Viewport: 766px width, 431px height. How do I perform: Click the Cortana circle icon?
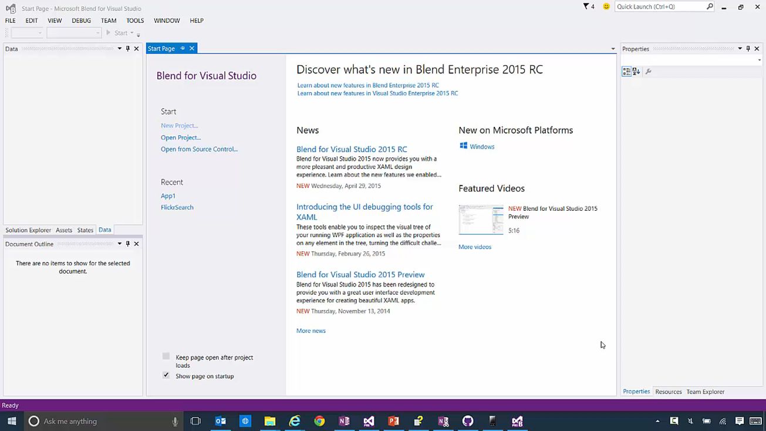(x=33, y=421)
